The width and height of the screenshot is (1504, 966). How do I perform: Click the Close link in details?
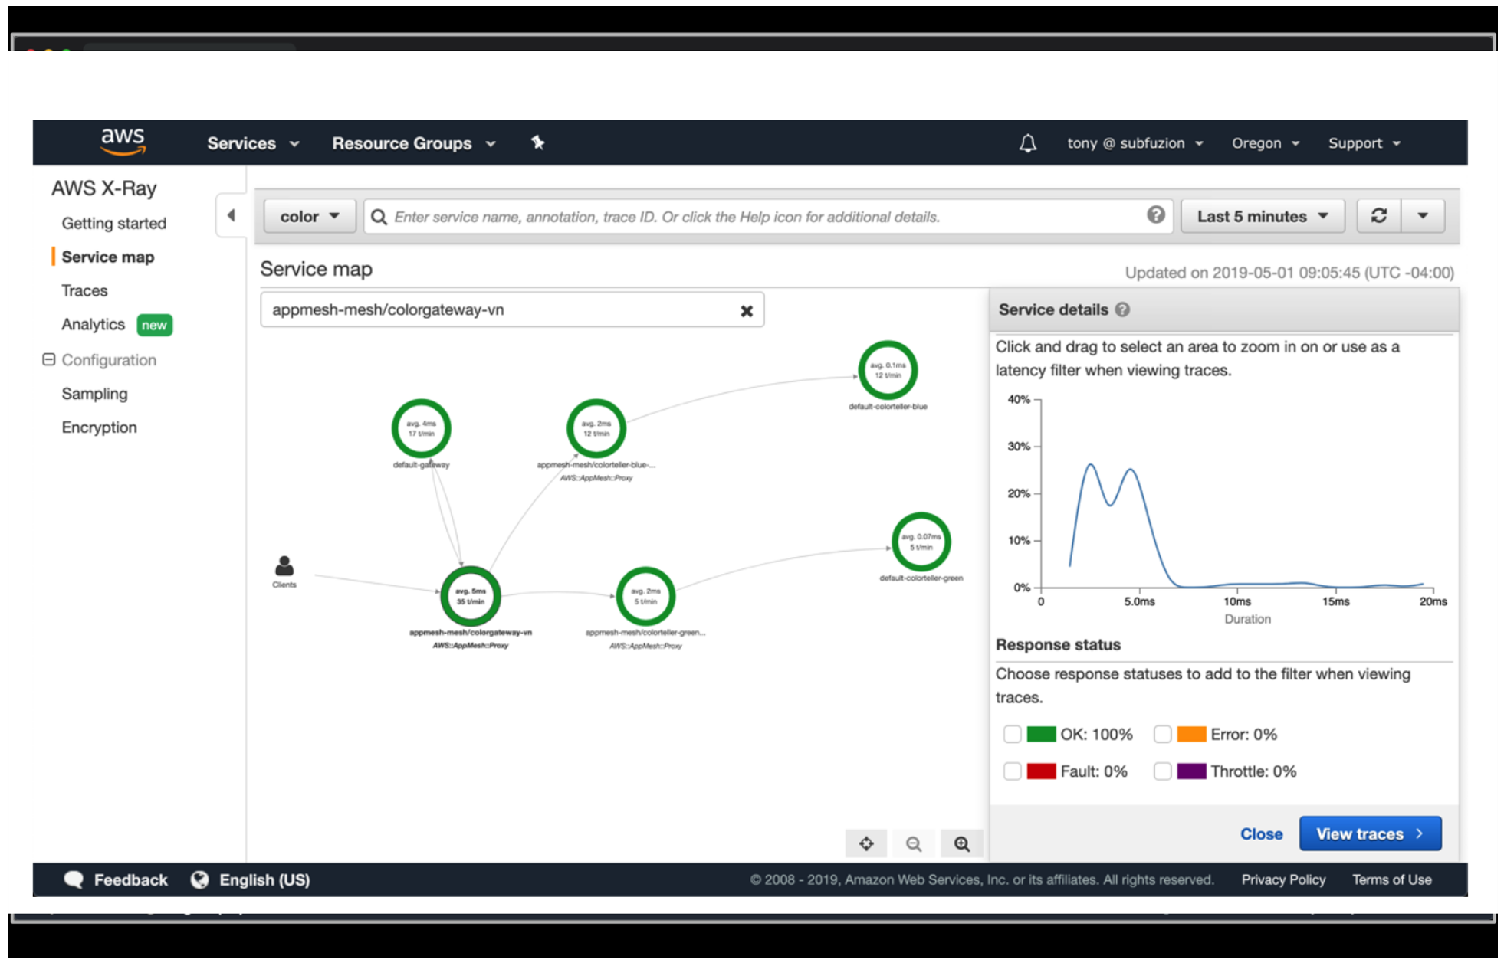click(x=1260, y=833)
